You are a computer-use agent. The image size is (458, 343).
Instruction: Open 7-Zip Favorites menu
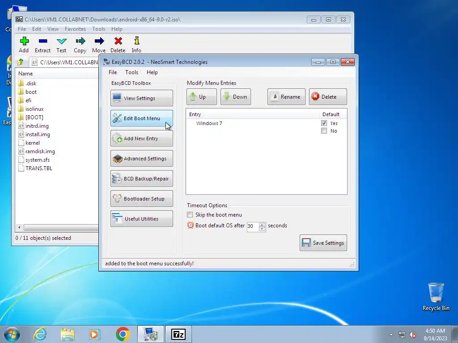[75, 29]
